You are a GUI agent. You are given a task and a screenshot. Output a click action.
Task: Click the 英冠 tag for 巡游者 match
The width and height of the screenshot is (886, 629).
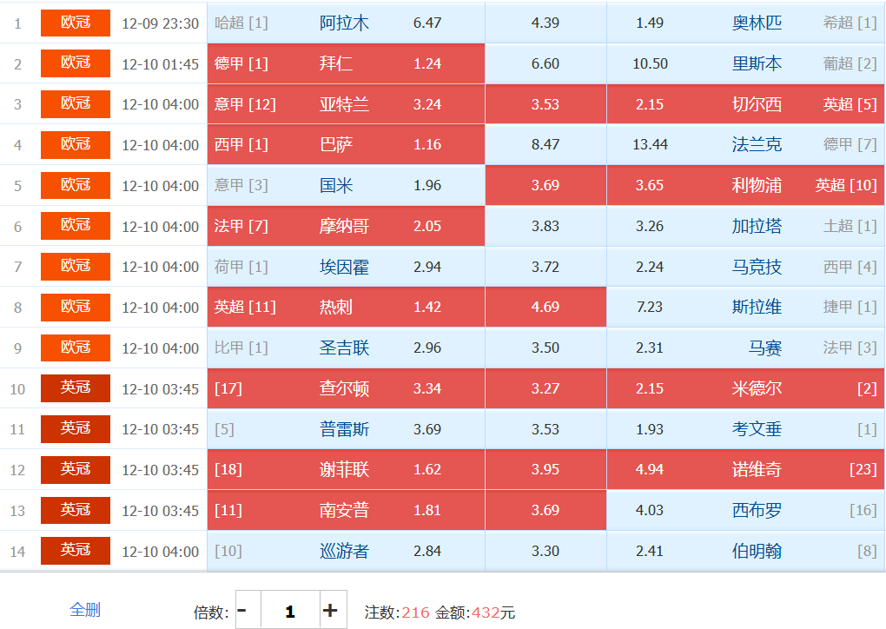click(x=76, y=551)
